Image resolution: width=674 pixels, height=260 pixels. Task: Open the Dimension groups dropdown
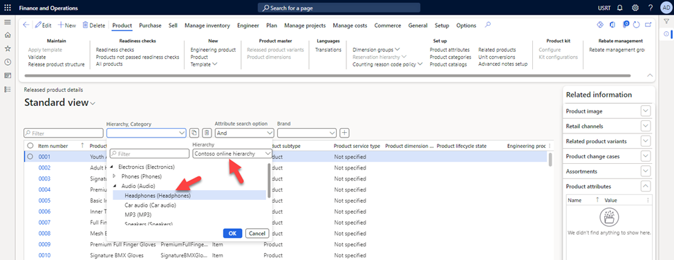point(376,50)
